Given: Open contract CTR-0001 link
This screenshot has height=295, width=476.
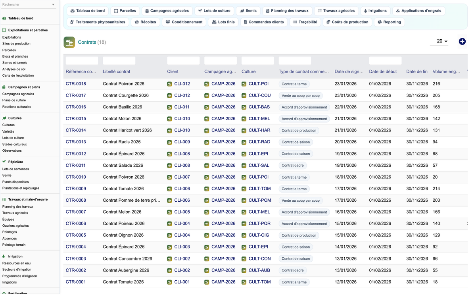Looking at the screenshot, I should tap(76, 282).
